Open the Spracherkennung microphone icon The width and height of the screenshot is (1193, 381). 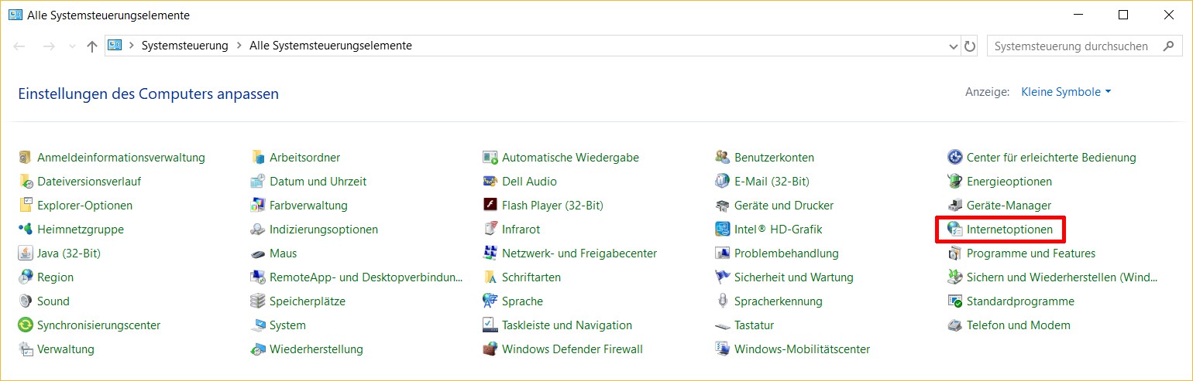[x=722, y=301]
